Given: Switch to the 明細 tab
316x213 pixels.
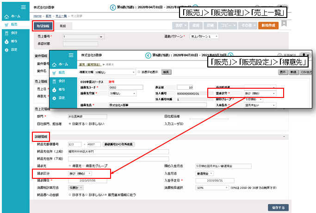Looking at the screenshot, I should (62, 26).
